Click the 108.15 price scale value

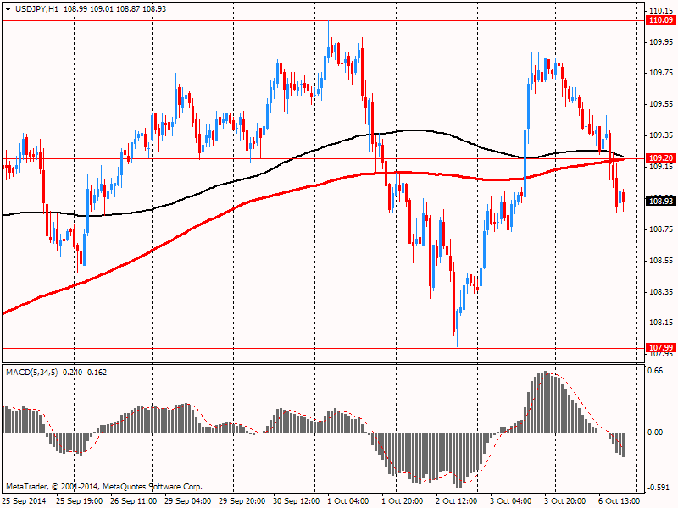point(661,323)
